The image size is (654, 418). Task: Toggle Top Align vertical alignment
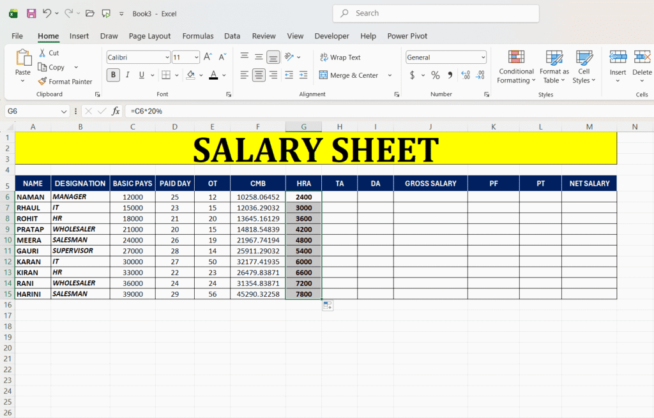[x=245, y=57]
